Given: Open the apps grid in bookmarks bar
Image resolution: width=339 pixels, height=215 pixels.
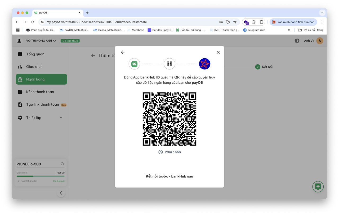Looking at the screenshot, I should pyautogui.click(x=18, y=30).
